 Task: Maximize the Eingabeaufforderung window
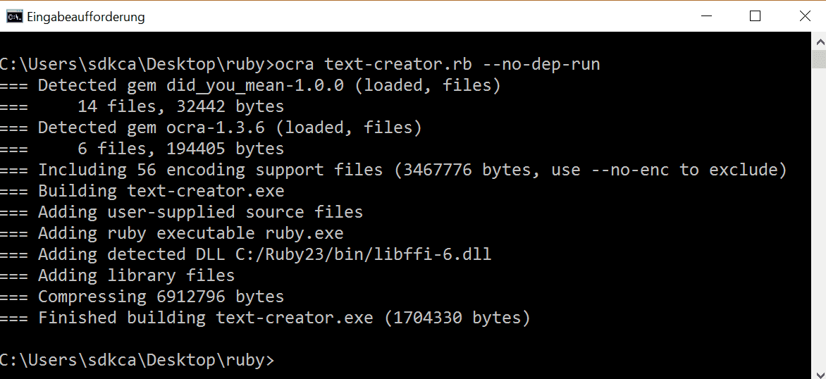click(x=755, y=16)
